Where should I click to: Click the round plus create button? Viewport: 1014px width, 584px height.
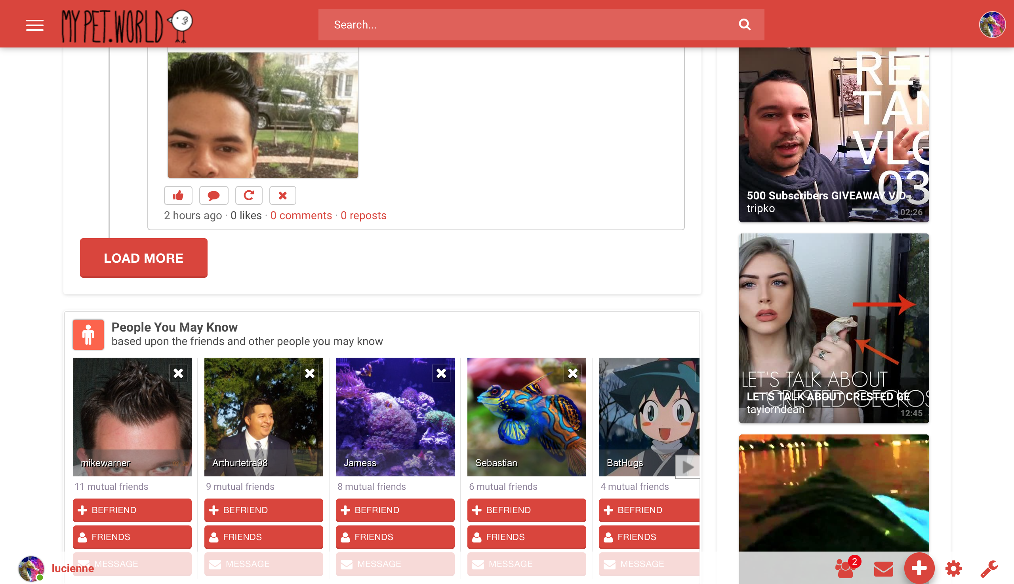[x=919, y=568]
